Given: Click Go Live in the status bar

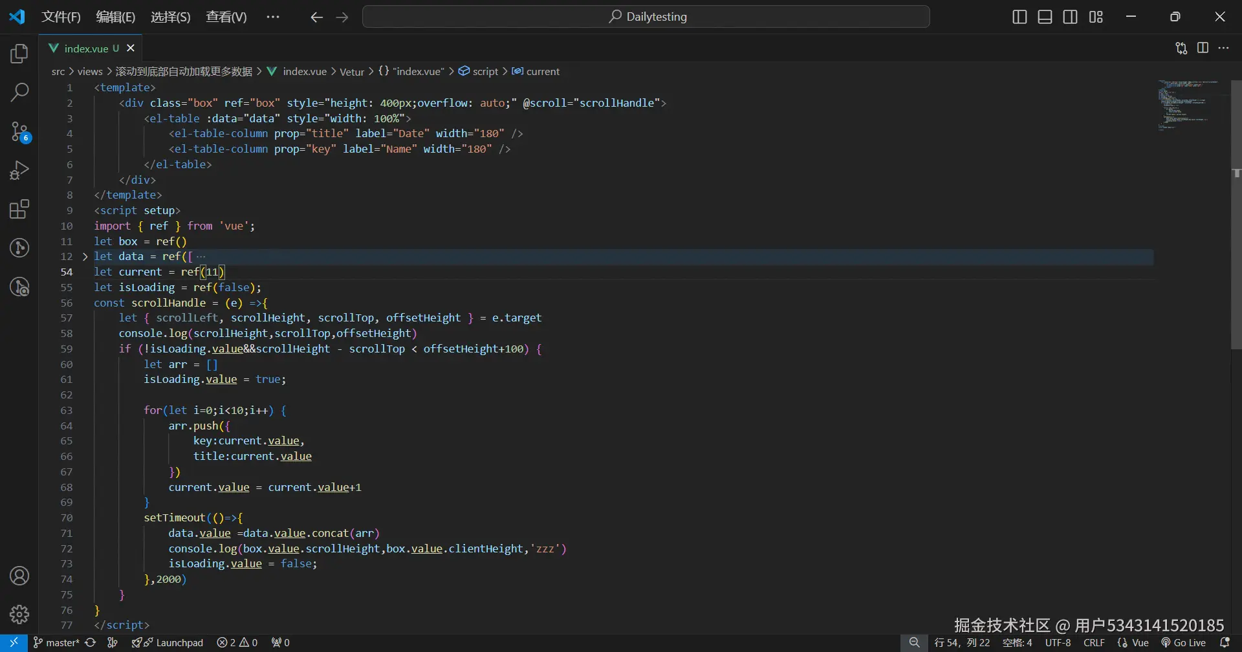Looking at the screenshot, I should click(x=1184, y=642).
